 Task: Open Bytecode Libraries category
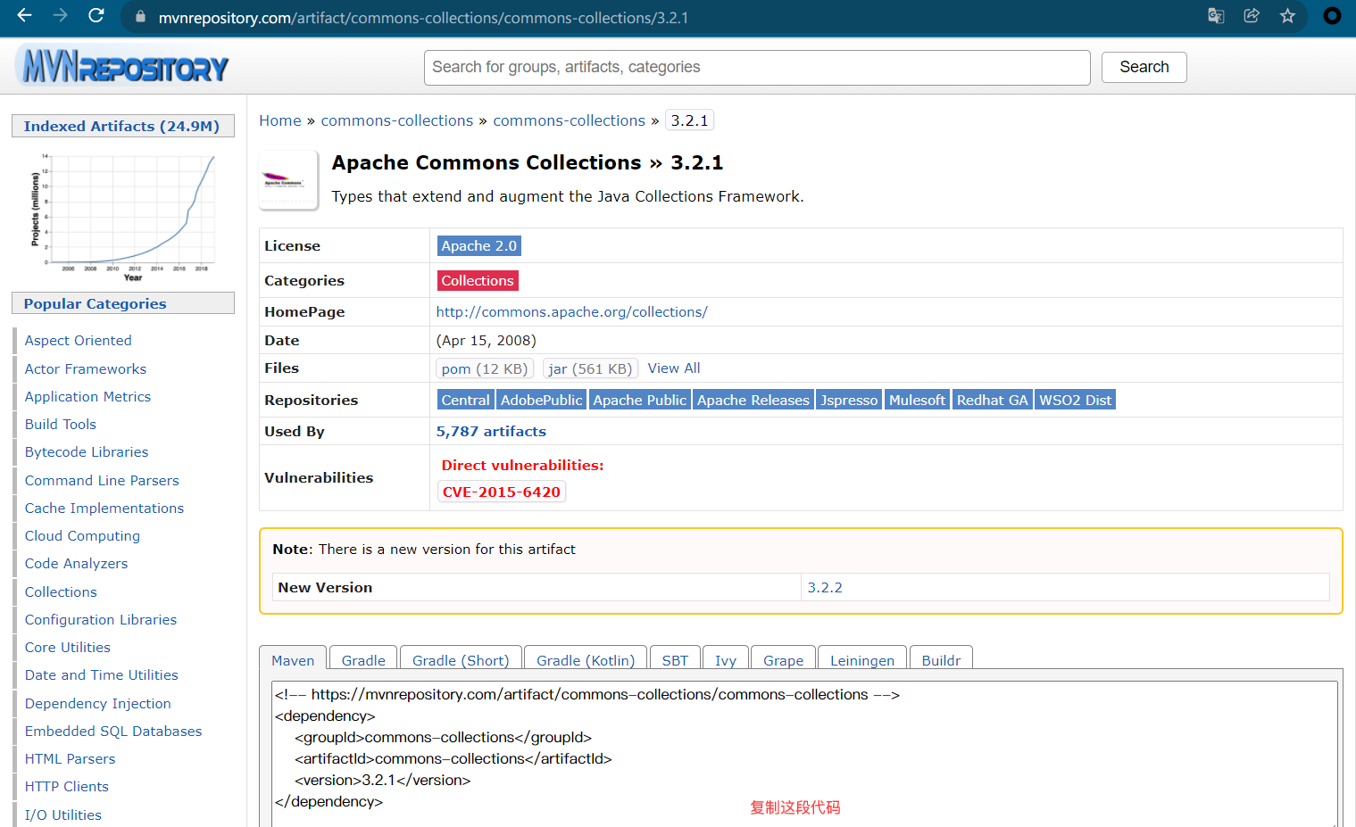point(87,452)
